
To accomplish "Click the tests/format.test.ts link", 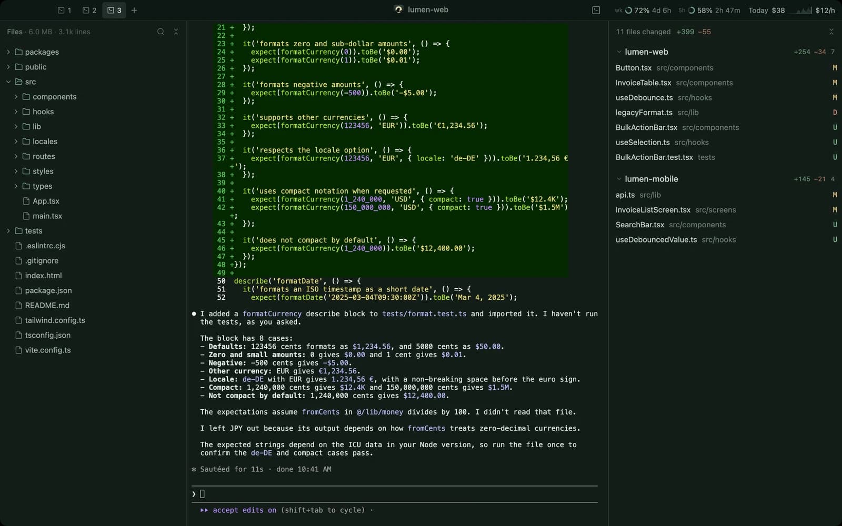I will click(424, 313).
